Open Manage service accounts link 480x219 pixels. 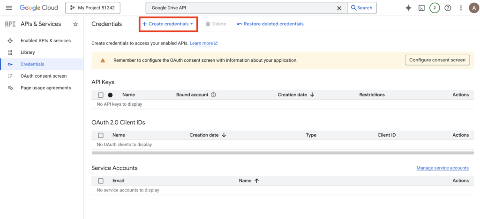coord(442,168)
